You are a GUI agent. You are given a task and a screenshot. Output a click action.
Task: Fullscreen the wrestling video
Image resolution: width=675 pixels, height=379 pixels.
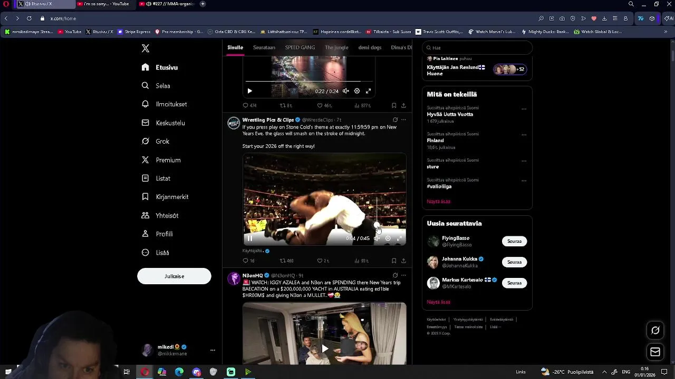coord(399,238)
